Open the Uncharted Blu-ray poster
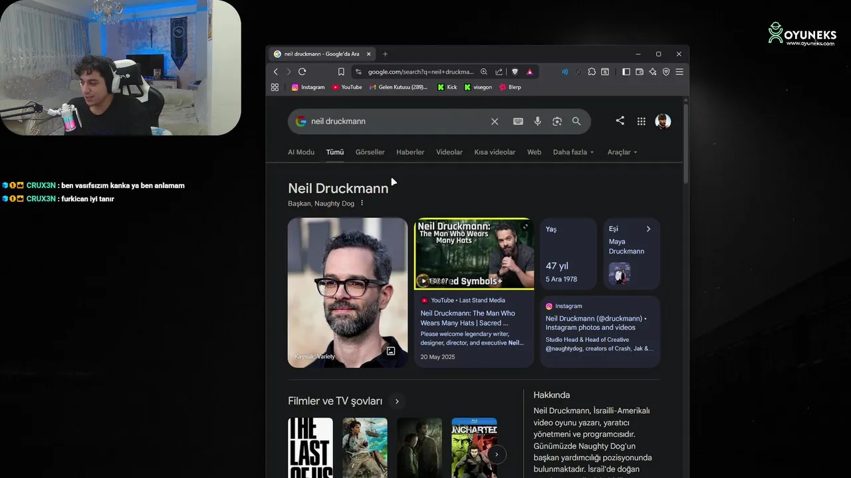 pos(474,447)
